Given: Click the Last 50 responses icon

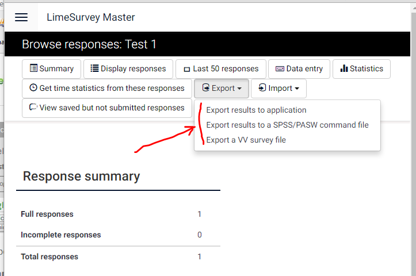Looking at the screenshot, I should (x=186, y=69).
